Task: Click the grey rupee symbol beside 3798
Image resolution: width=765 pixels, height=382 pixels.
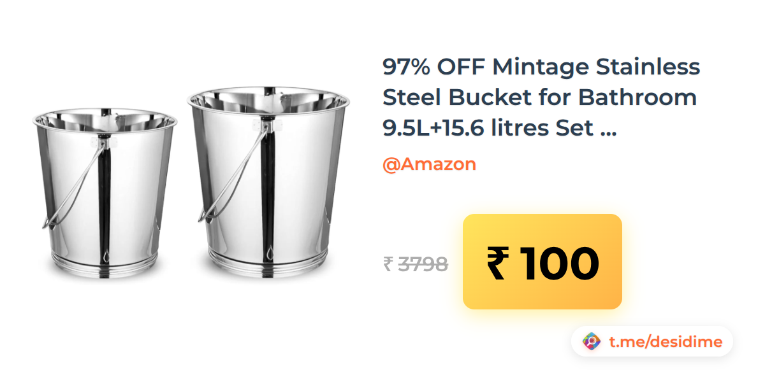Action: pyautogui.click(x=388, y=264)
